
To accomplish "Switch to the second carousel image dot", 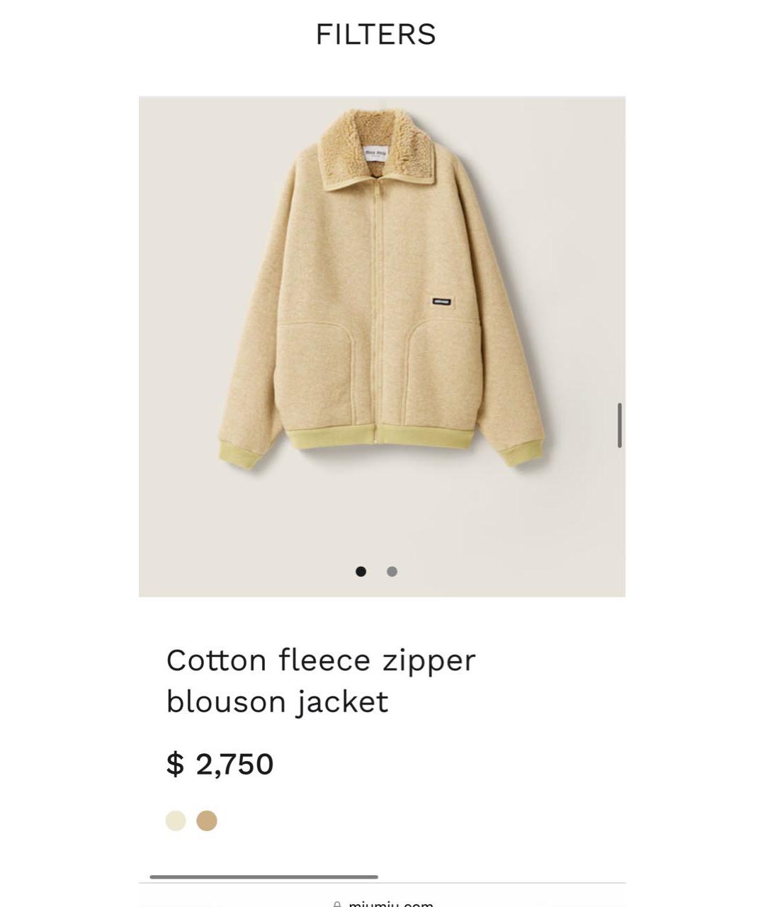I will click(x=392, y=571).
